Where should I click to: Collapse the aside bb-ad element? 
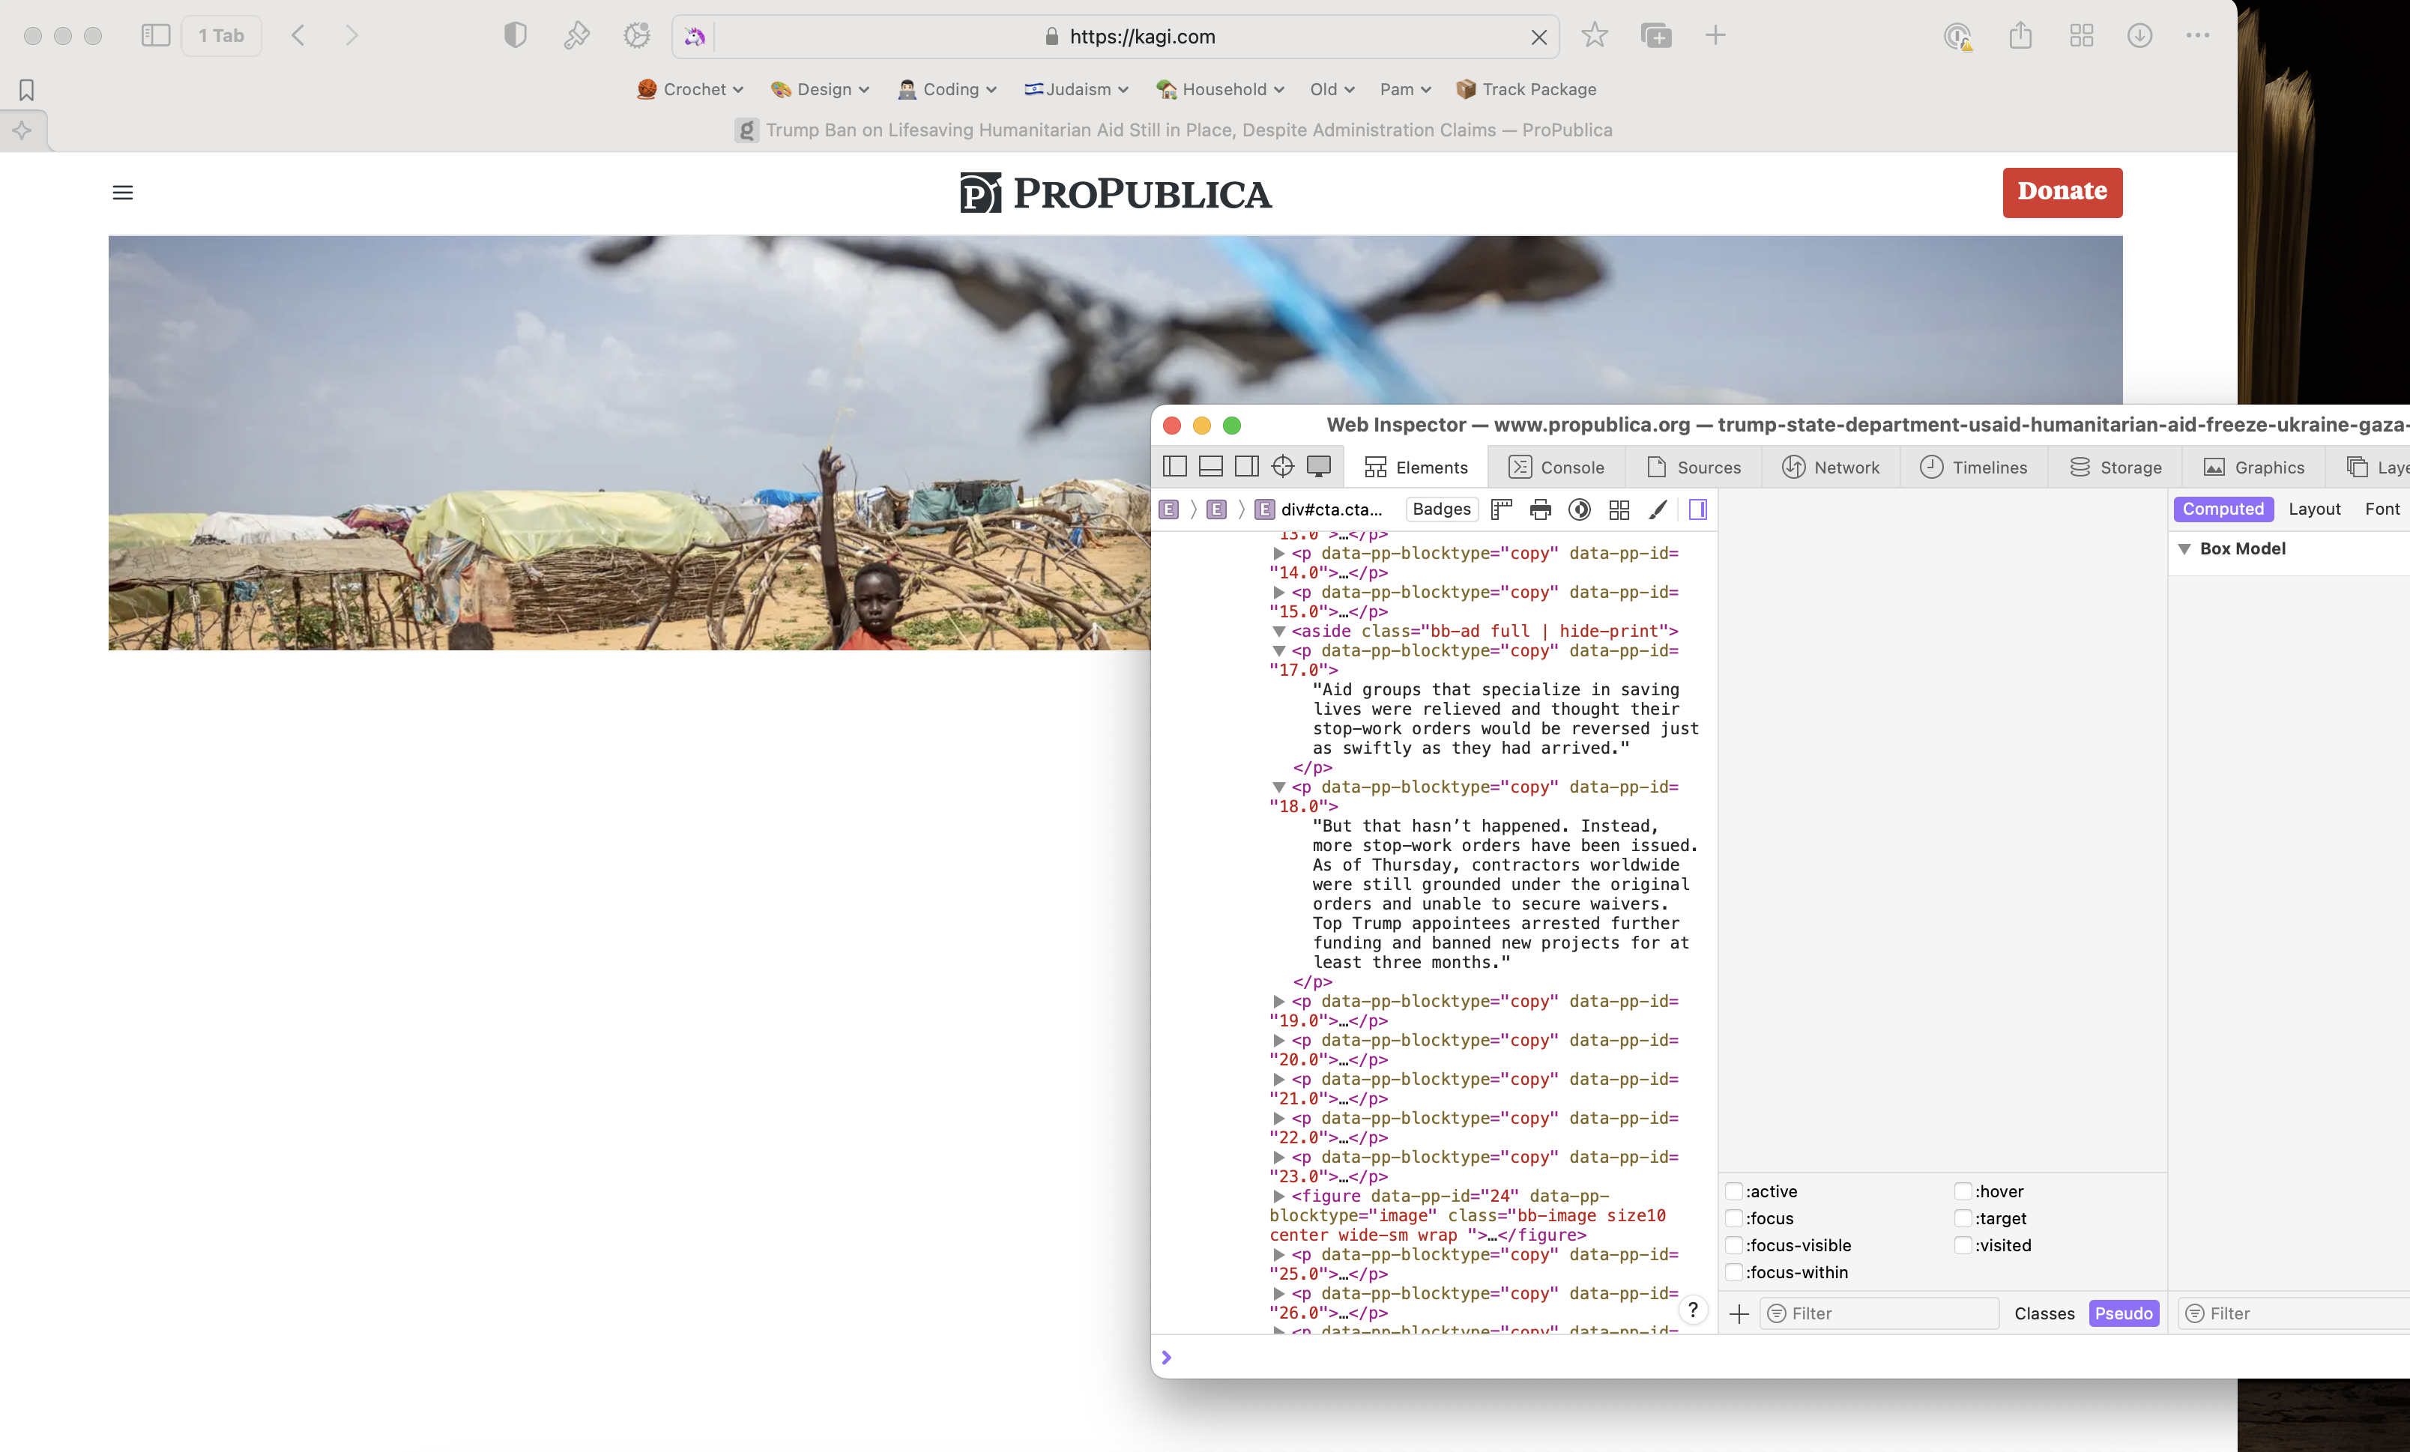[x=1278, y=632]
